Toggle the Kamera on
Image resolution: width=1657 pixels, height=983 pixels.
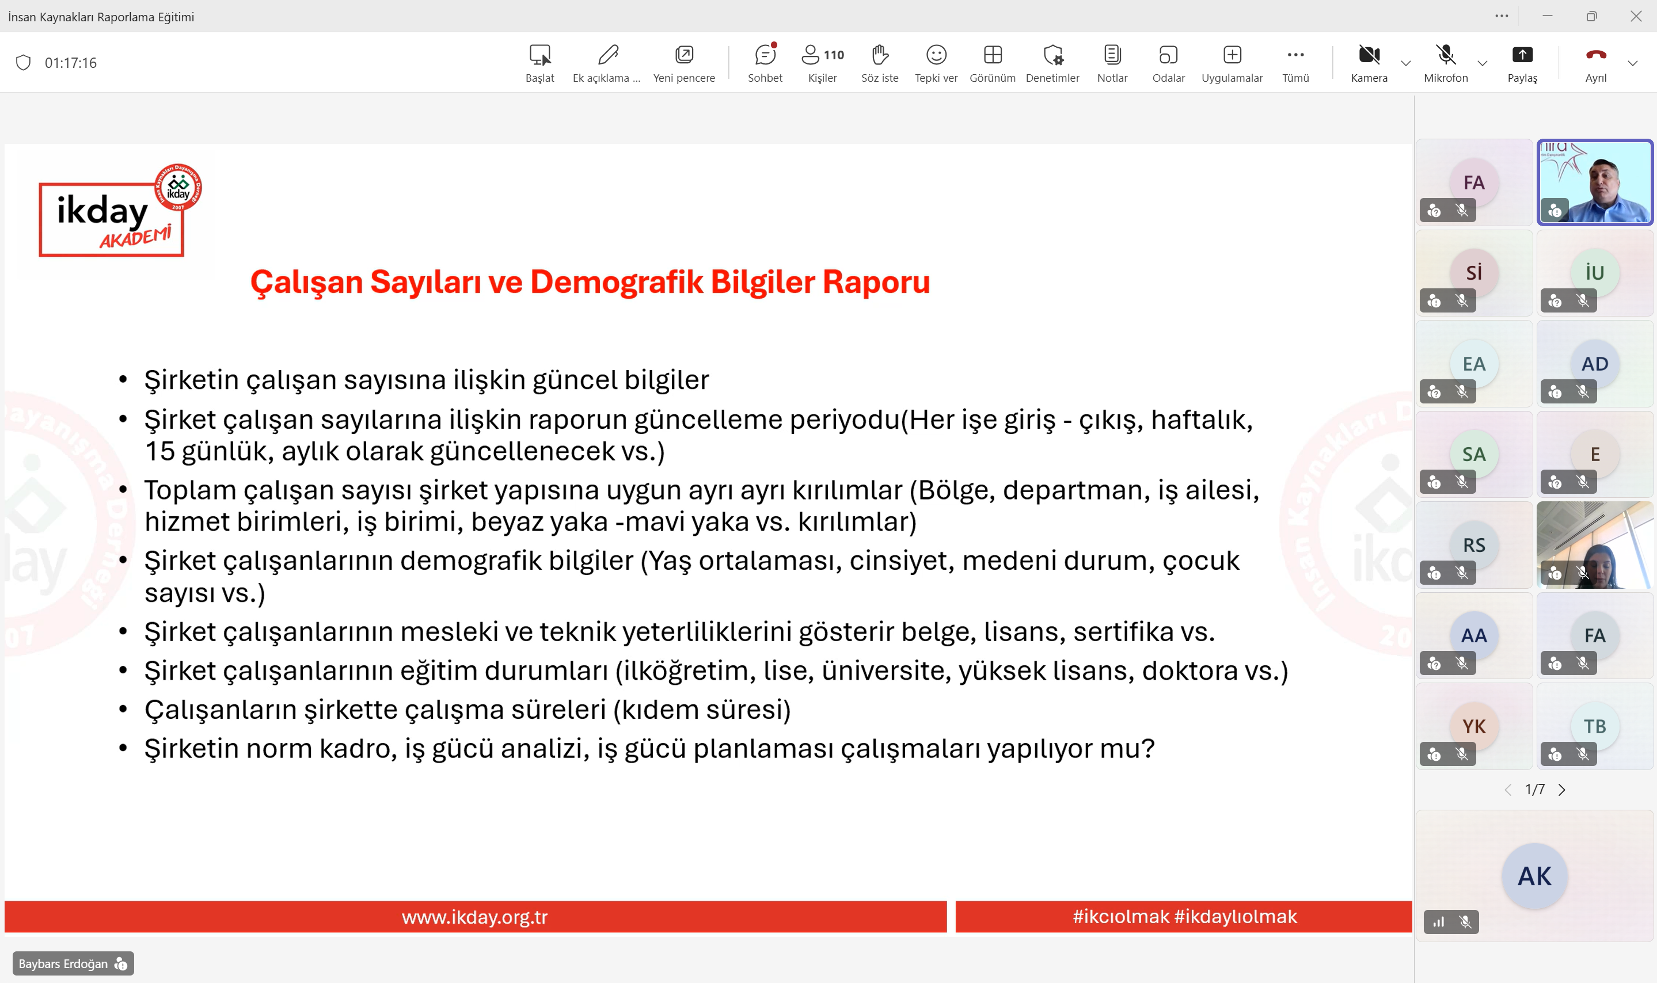click(x=1369, y=63)
